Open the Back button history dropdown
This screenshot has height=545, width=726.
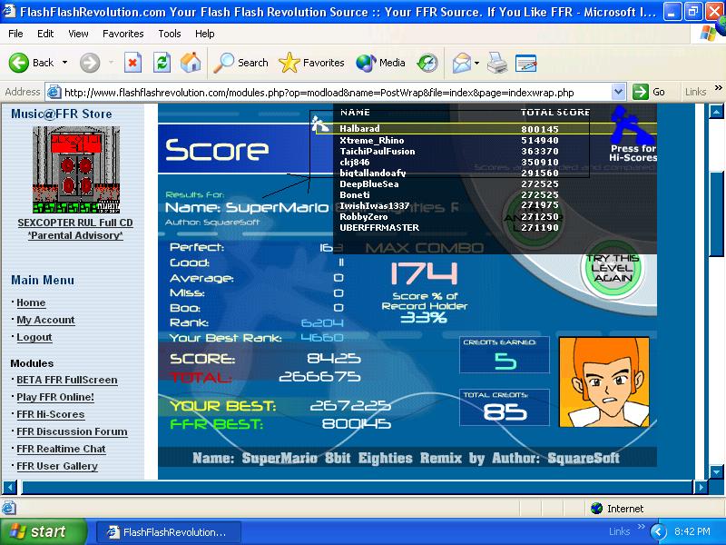tap(64, 63)
